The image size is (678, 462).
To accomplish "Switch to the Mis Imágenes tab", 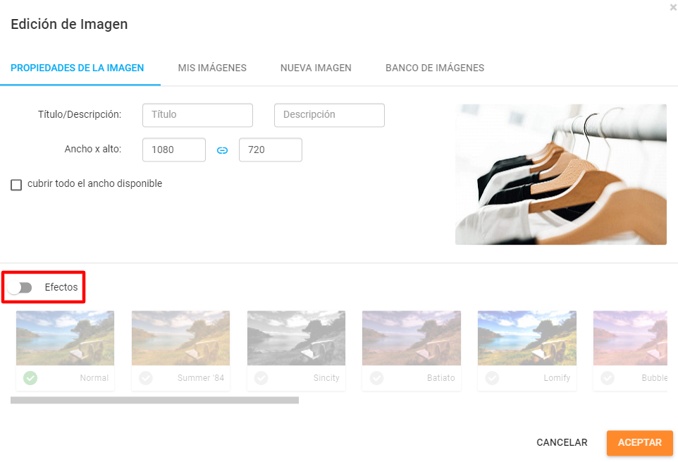I will coord(212,68).
